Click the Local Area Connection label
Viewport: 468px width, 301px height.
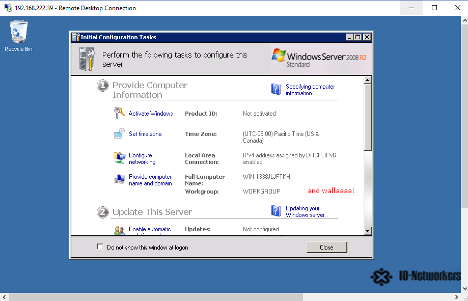(x=202, y=158)
